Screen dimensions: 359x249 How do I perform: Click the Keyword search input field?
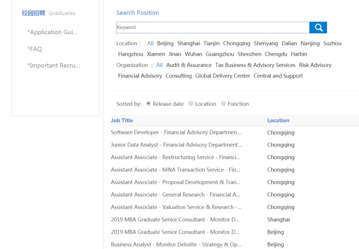pyautogui.click(x=212, y=28)
